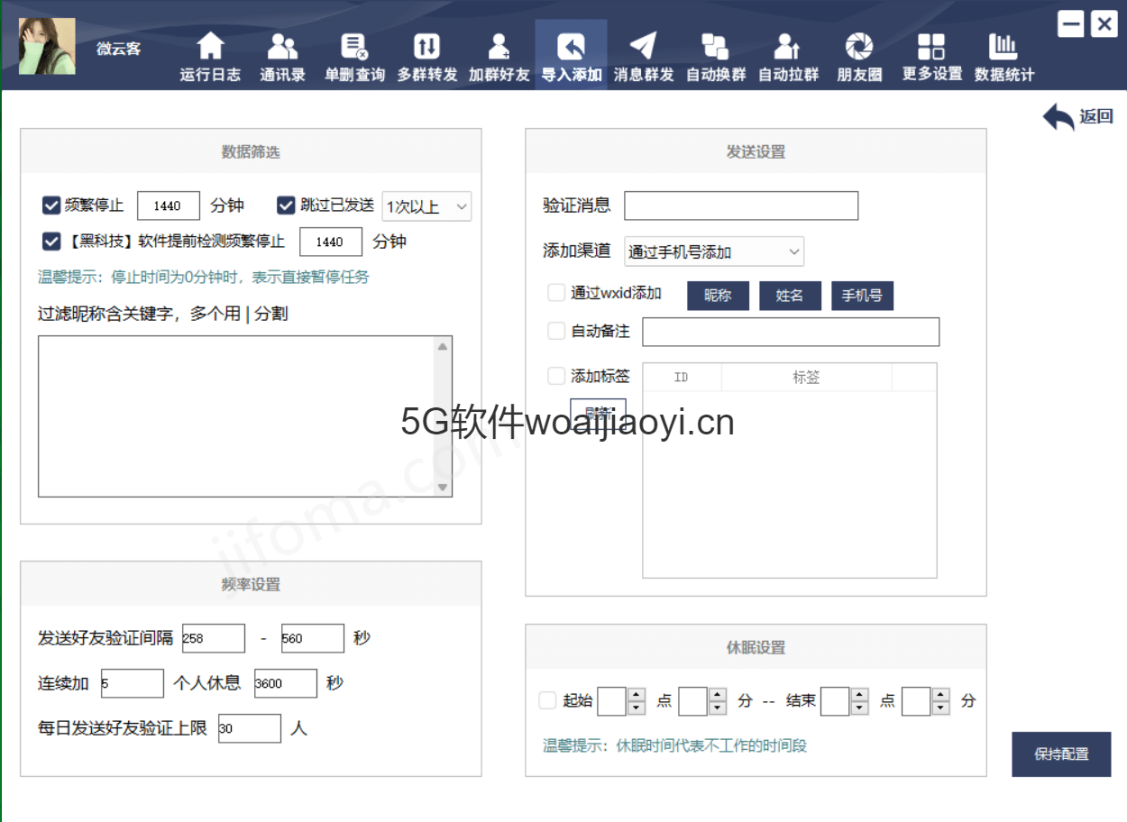Click the 姓名 button
Screen dimensions: 1127x822
pyautogui.click(x=790, y=296)
